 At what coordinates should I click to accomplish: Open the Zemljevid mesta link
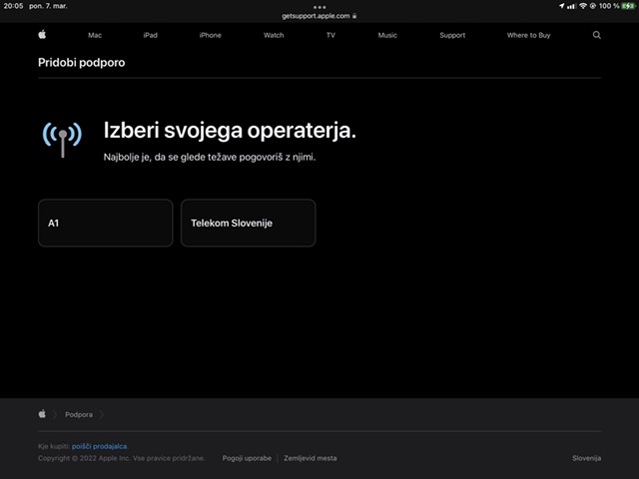(311, 458)
